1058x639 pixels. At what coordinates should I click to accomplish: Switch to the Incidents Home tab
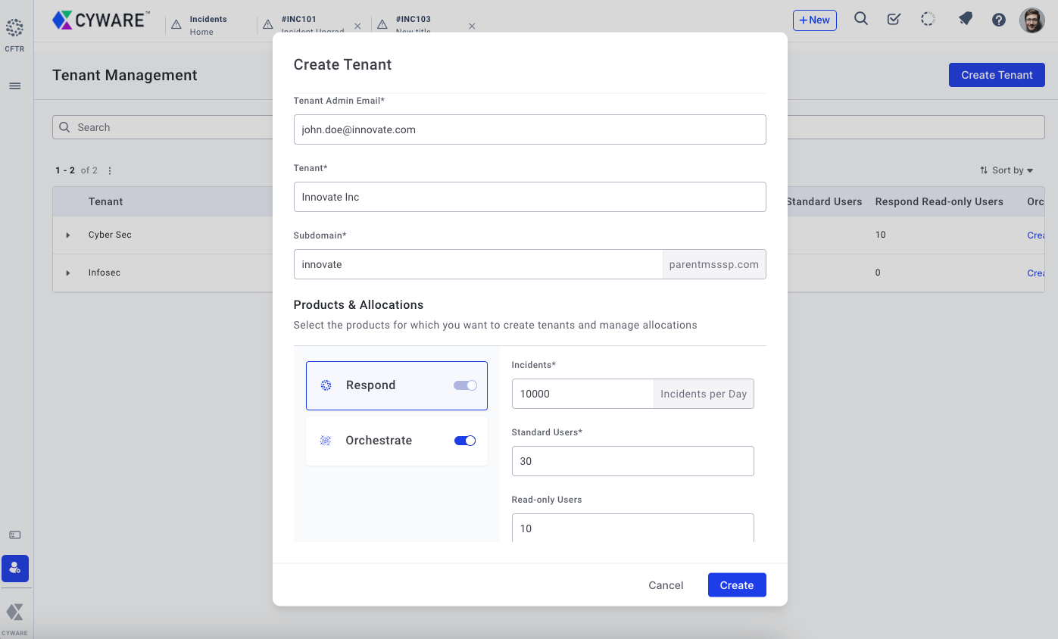(x=208, y=25)
